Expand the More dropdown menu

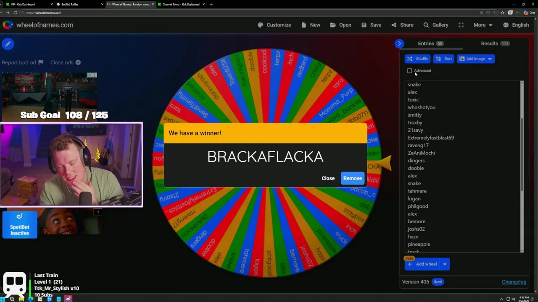click(x=483, y=25)
